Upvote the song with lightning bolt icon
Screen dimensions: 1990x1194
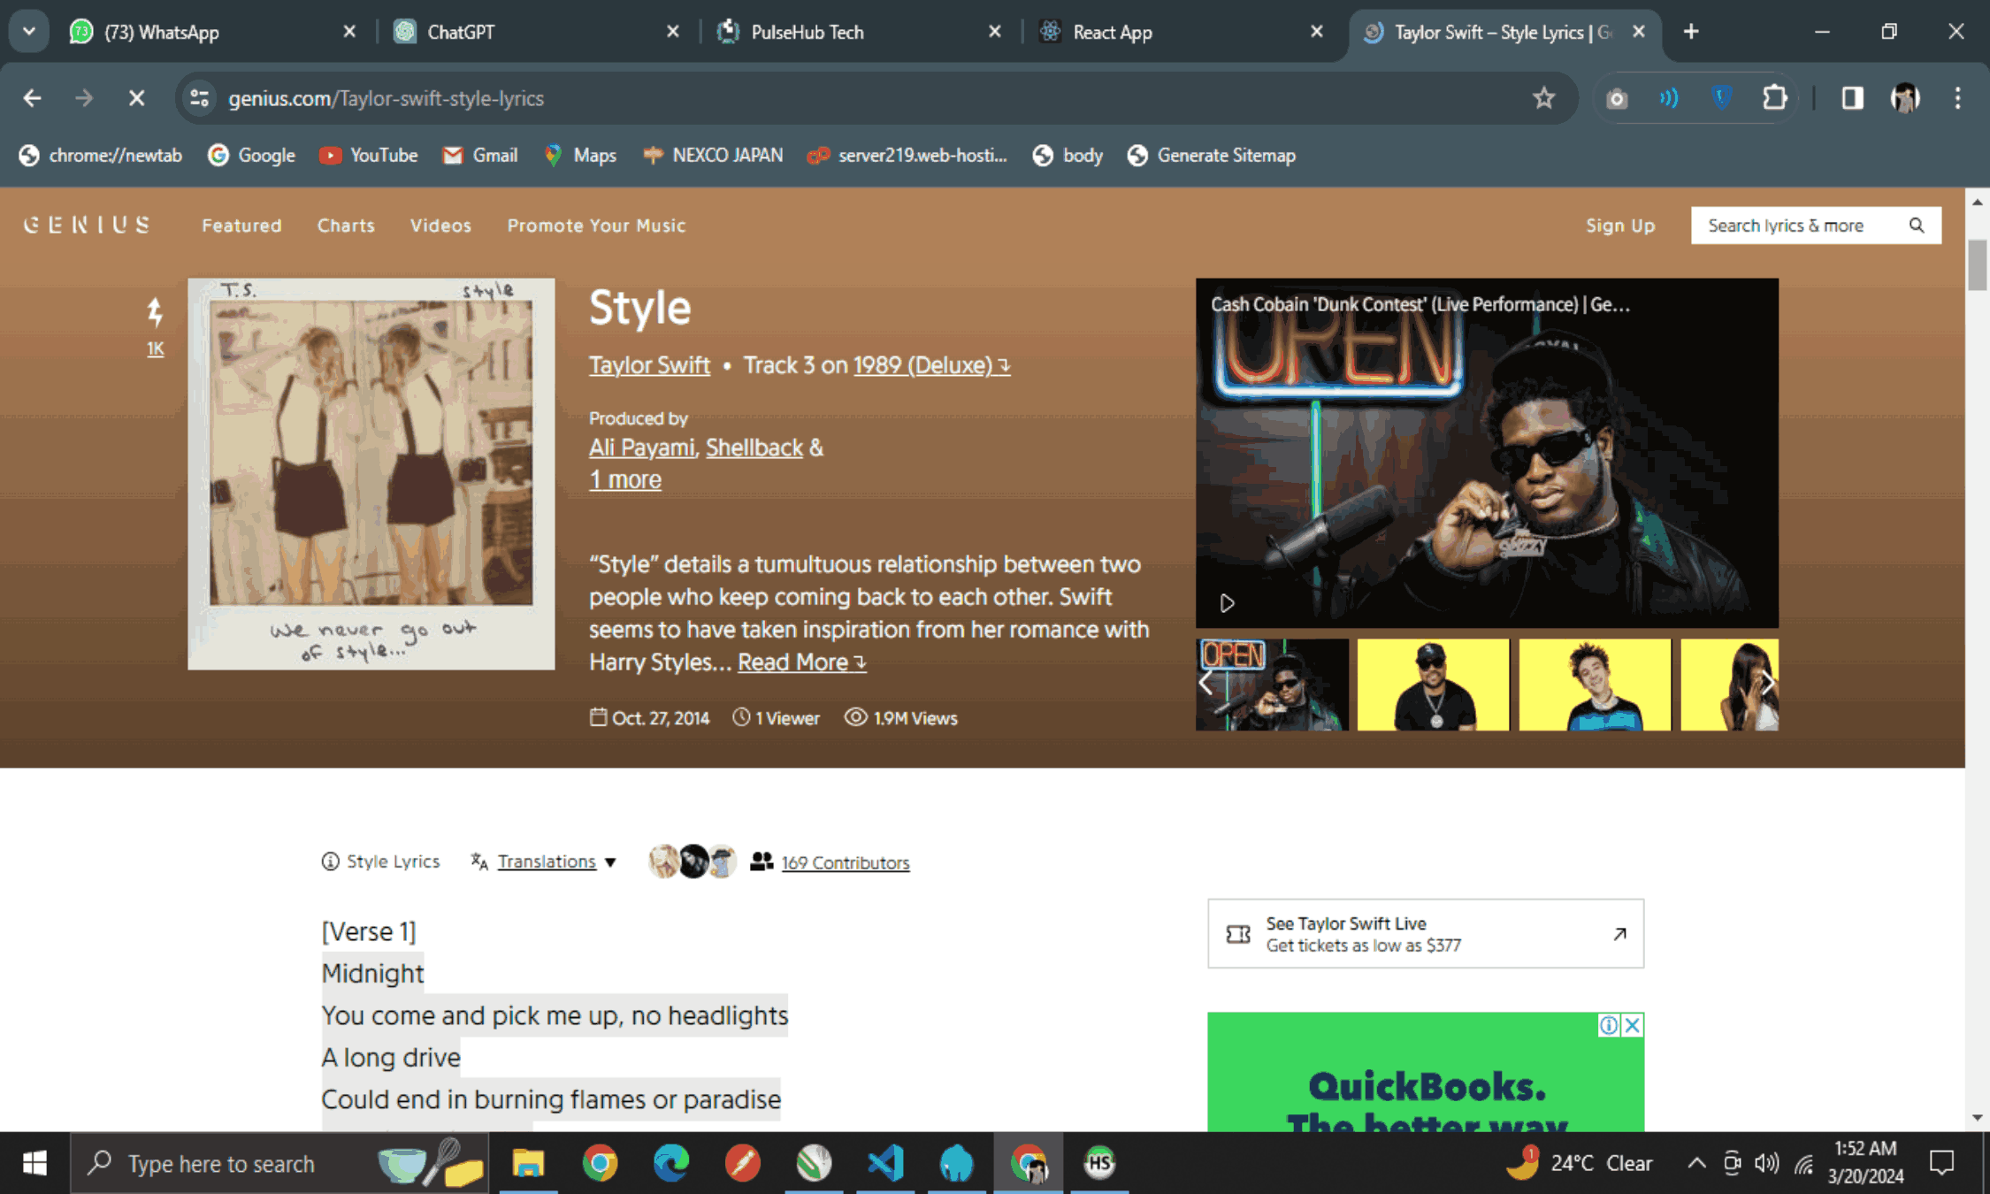pos(155,312)
